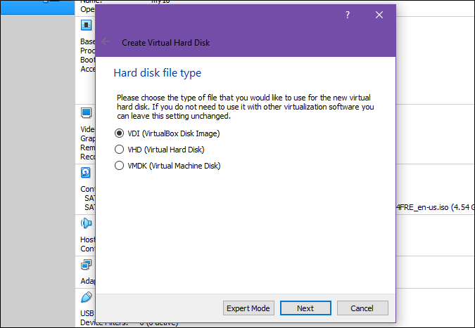The width and height of the screenshot is (475, 328).
Task: Click the 'Hard disk file type' heading
Action: click(x=157, y=73)
